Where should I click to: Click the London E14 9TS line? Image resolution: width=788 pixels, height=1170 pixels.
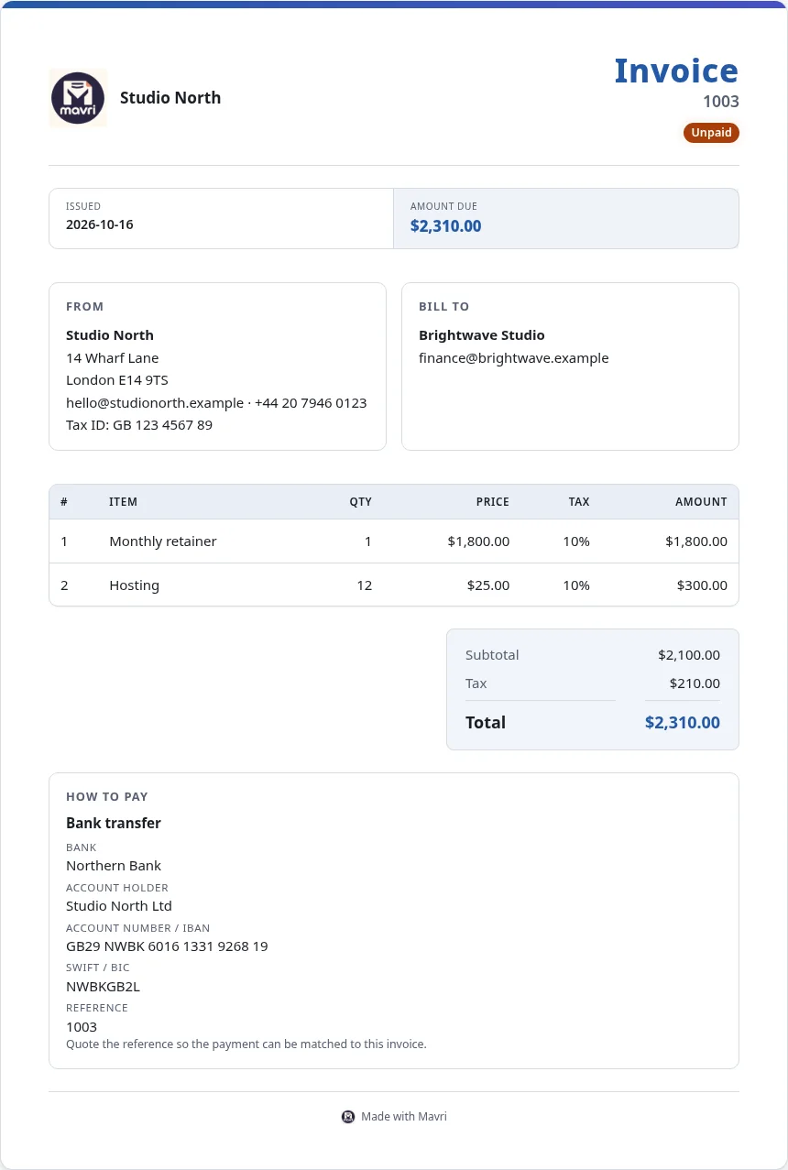(x=117, y=380)
